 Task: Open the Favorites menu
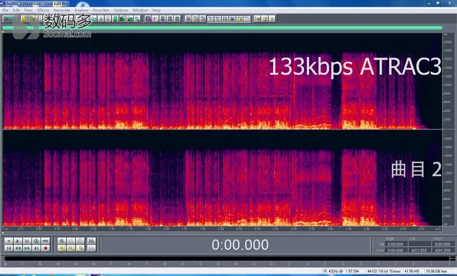[x=101, y=10]
